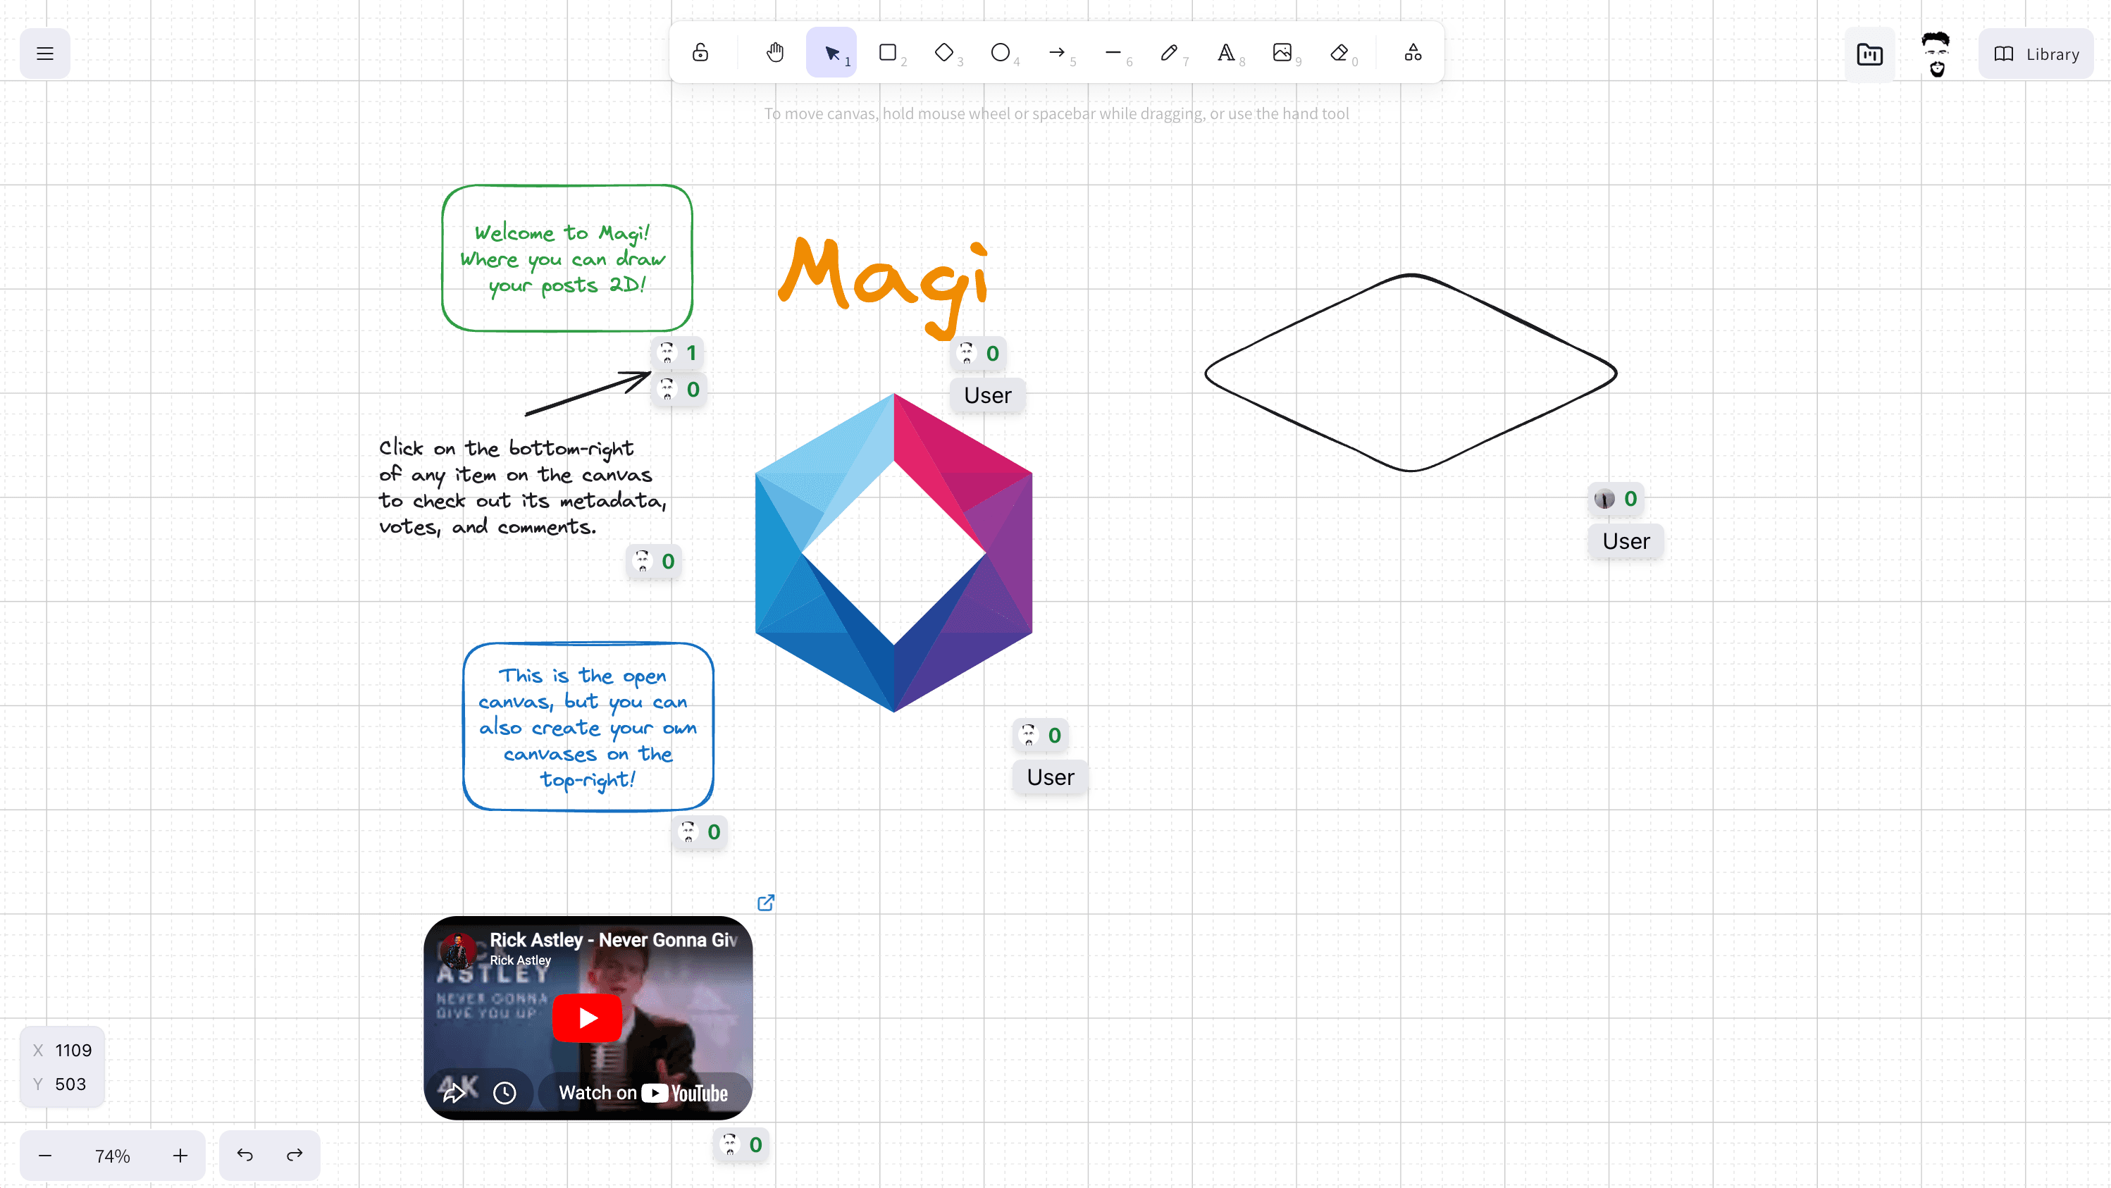Zoom out with the minus button
This screenshot has width=2111, height=1188.
[45, 1155]
